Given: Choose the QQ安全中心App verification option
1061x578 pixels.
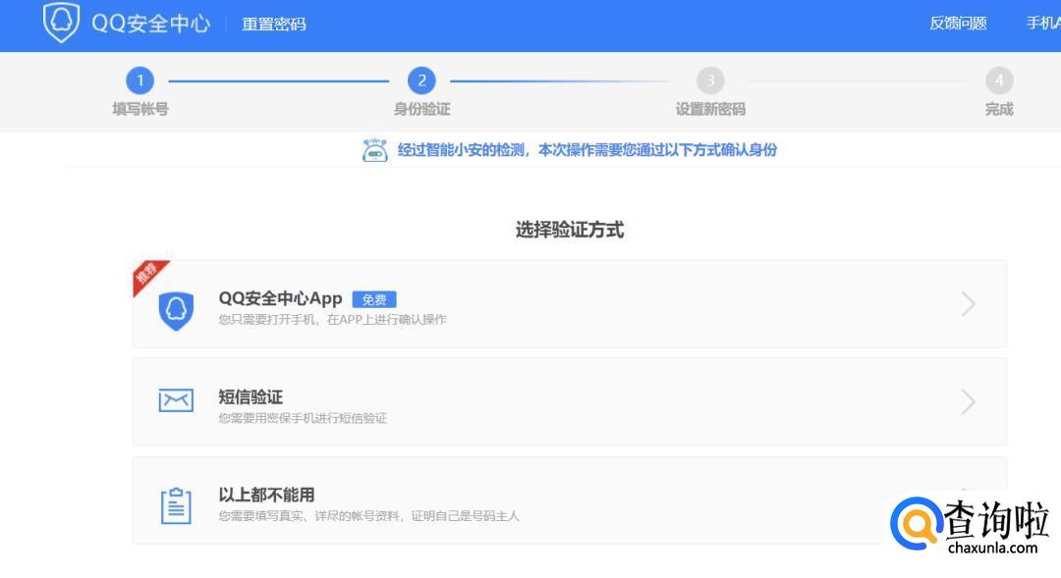Looking at the screenshot, I should pyautogui.click(x=570, y=303).
